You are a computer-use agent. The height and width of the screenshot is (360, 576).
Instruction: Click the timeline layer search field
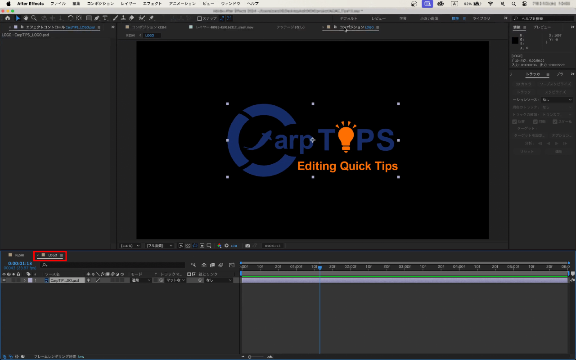coord(113,265)
